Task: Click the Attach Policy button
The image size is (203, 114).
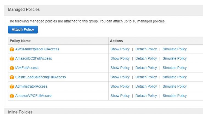Action: pyautogui.click(x=23, y=29)
